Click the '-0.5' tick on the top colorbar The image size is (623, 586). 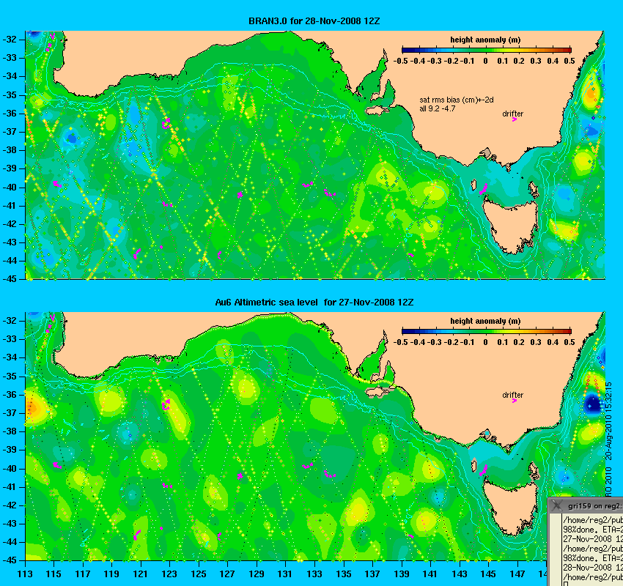pyautogui.click(x=400, y=61)
